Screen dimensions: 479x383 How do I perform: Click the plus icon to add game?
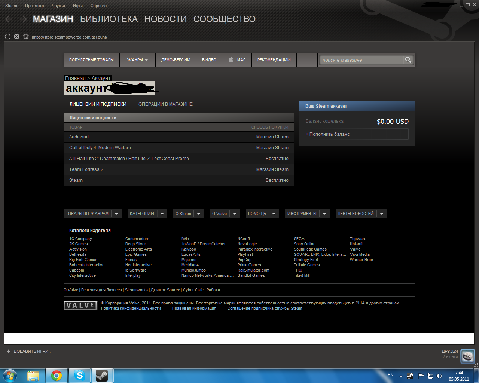(x=9, y=351)
